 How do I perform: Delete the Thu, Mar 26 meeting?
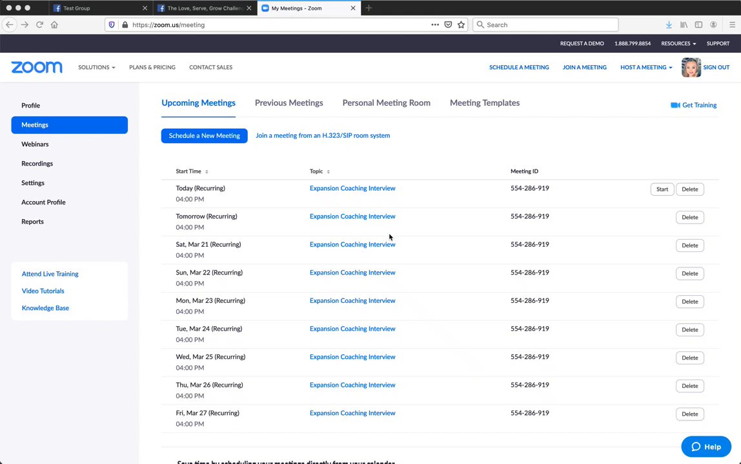(689, 385)
